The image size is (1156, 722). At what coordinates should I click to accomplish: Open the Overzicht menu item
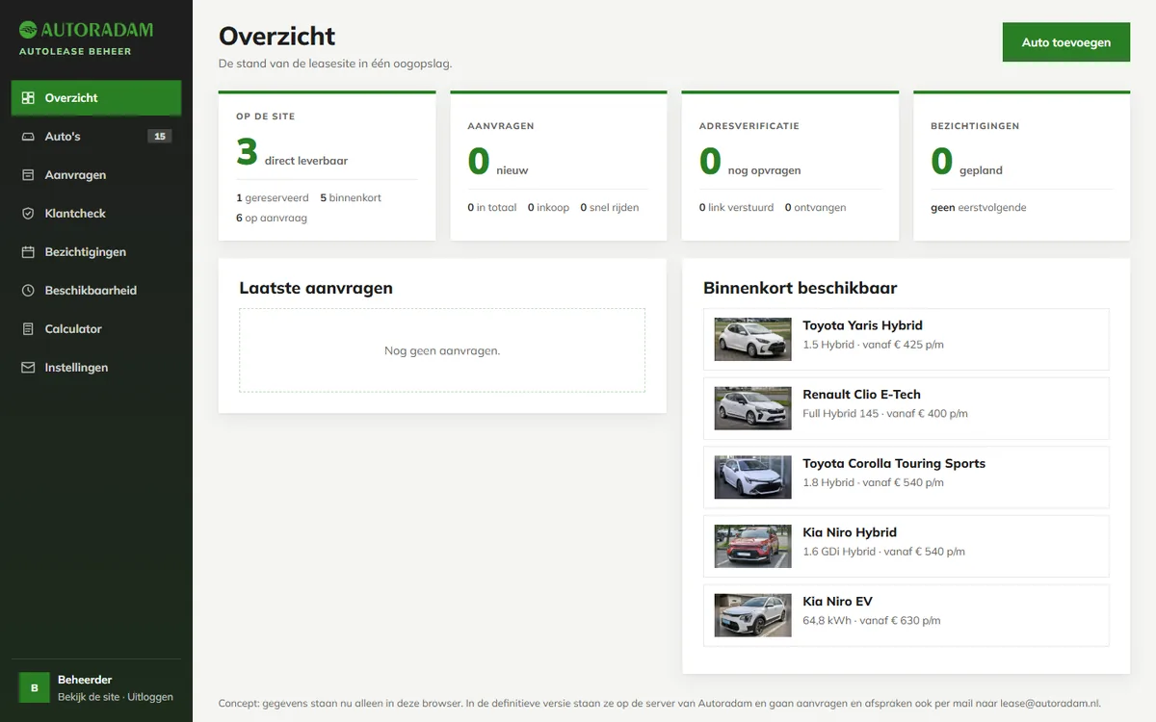[x=96, y=98]
